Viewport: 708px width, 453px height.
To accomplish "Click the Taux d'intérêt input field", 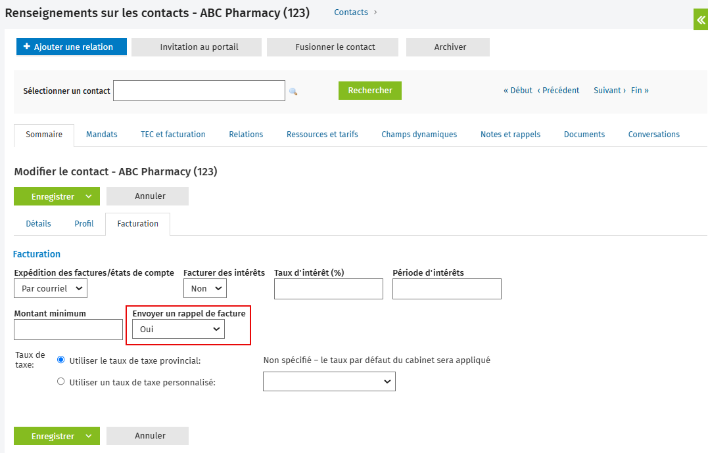I will point(329,289).
